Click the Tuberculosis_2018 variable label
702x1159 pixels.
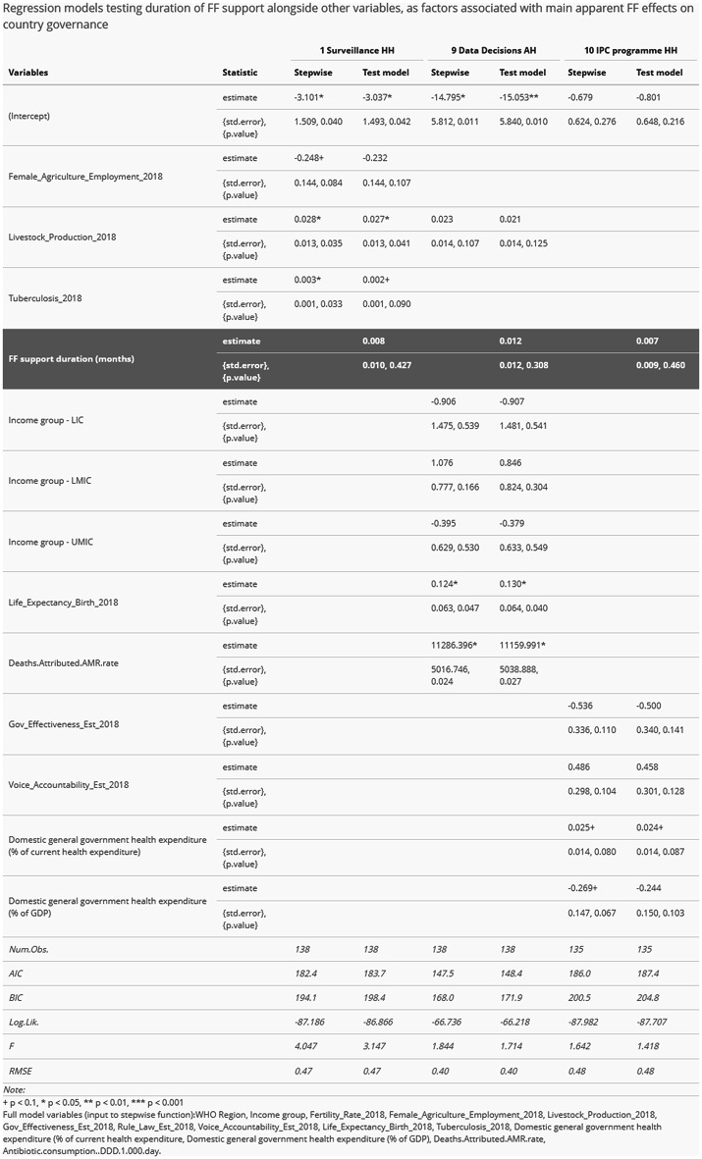point(45,298)
